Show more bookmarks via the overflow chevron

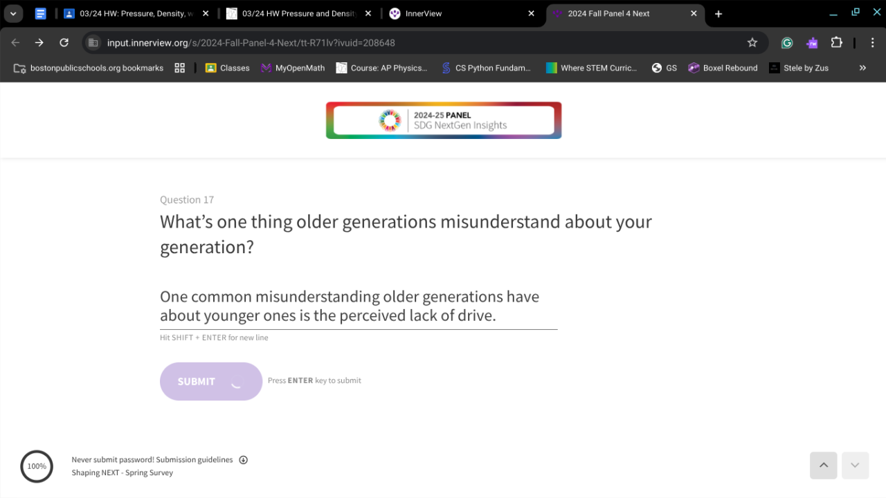[x=862, y=68]
